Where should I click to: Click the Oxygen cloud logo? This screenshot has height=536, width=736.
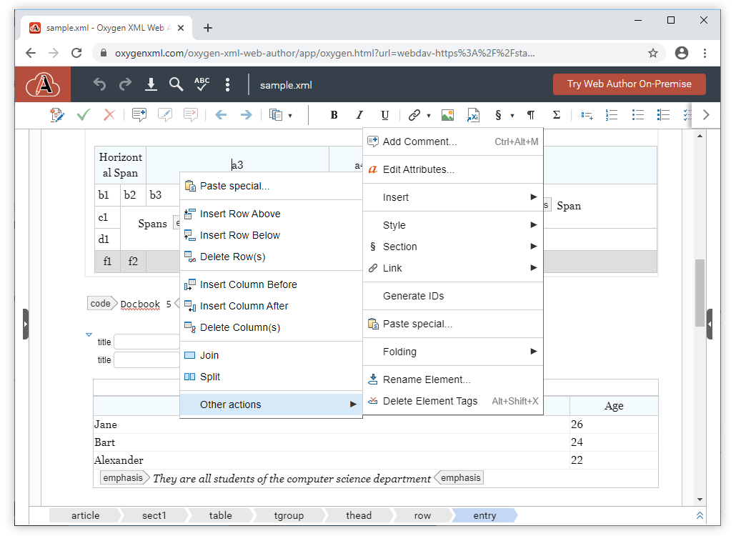[43, 84]
